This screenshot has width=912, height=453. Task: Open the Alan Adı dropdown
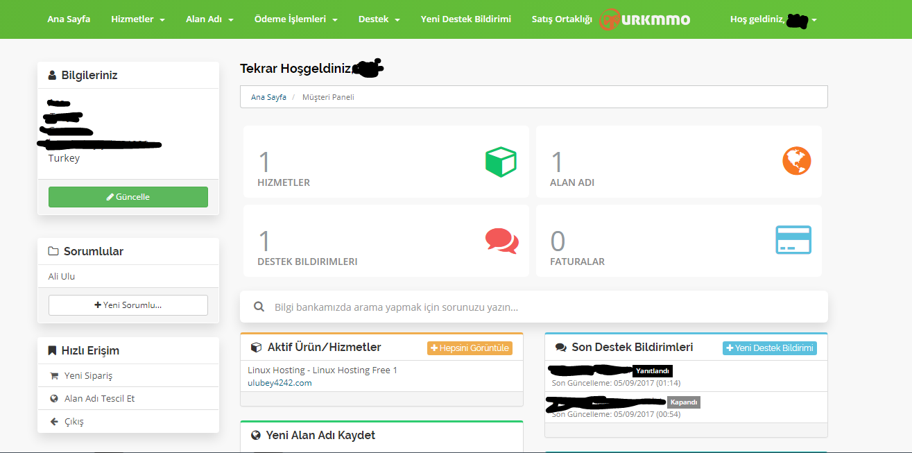tap(209, 19)
